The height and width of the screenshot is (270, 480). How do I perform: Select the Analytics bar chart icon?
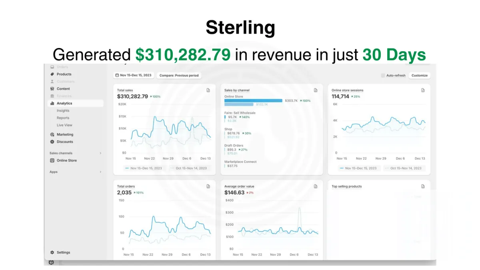pyautogui.click(x=52, y=103)
